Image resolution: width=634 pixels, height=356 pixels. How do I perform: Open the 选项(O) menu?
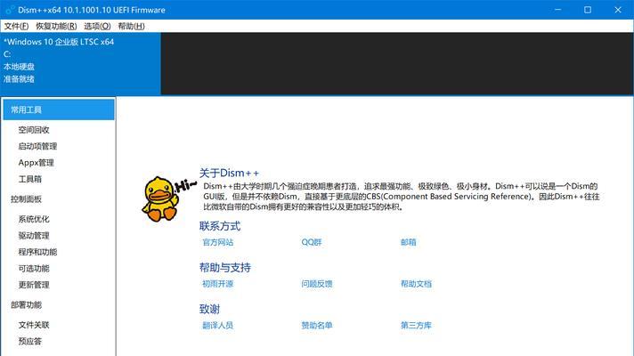click(x=97, y=27)
